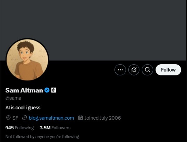Click the search magnifier icon button
The width and height of the screenshot is (187, 142).
click(147, 70)
